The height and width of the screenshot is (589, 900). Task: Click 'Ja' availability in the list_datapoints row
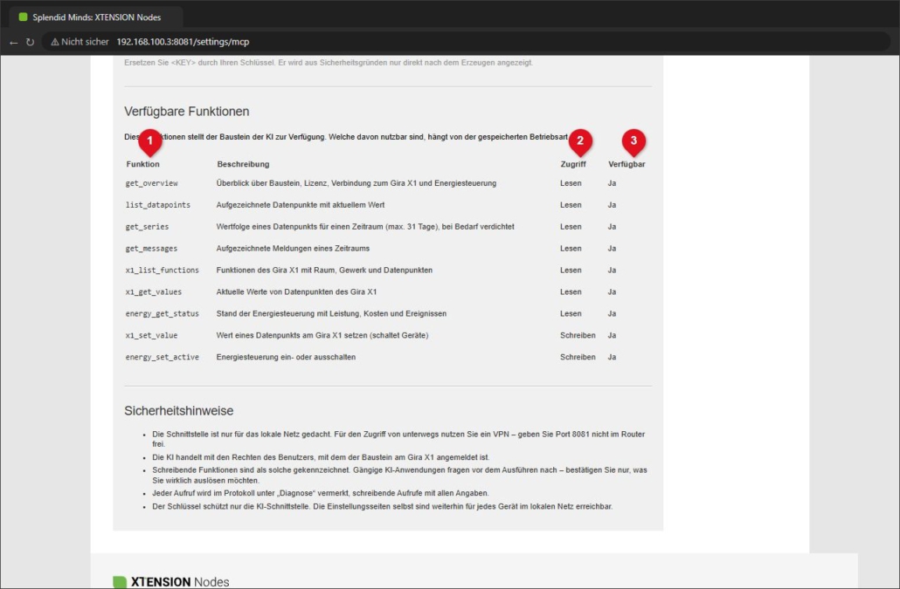pos(612,205)
